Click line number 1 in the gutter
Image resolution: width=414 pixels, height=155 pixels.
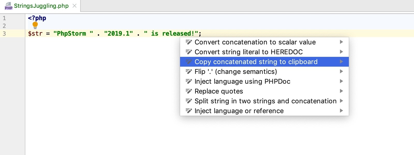pos(4,18)
